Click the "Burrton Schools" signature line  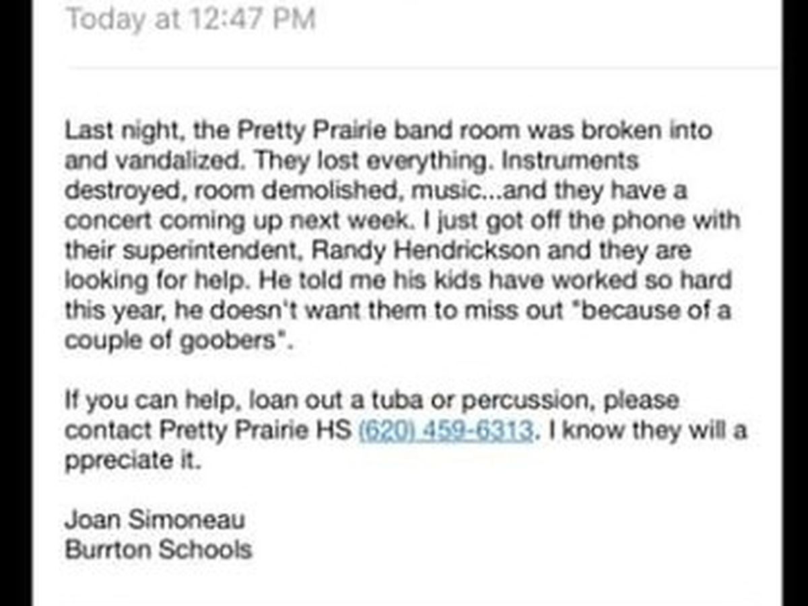click(158, 549)
